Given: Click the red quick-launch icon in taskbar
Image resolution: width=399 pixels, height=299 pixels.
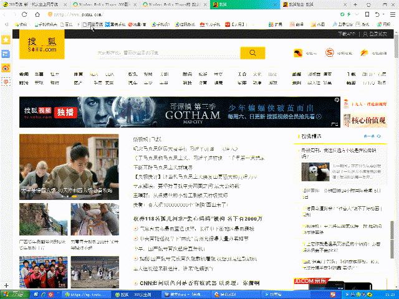Looking at the screenshot, I should 50,295.
